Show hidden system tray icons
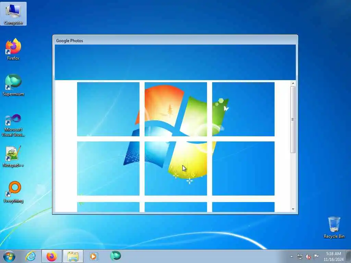The image size is (351, 263). click(291, 256)
